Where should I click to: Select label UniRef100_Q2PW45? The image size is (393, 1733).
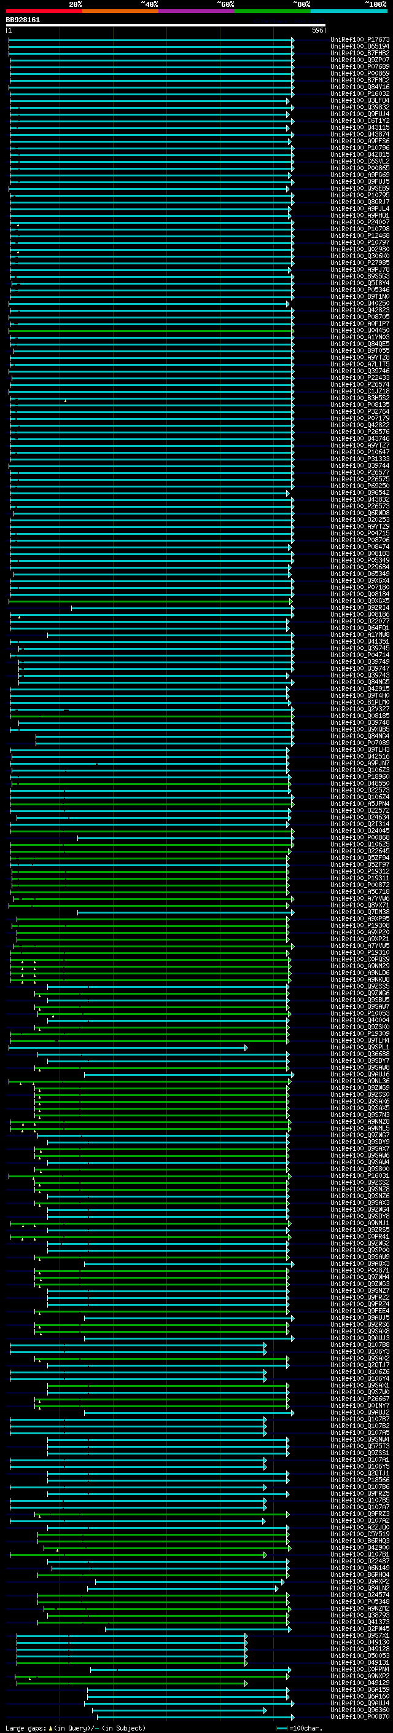tap(360, 1628)
